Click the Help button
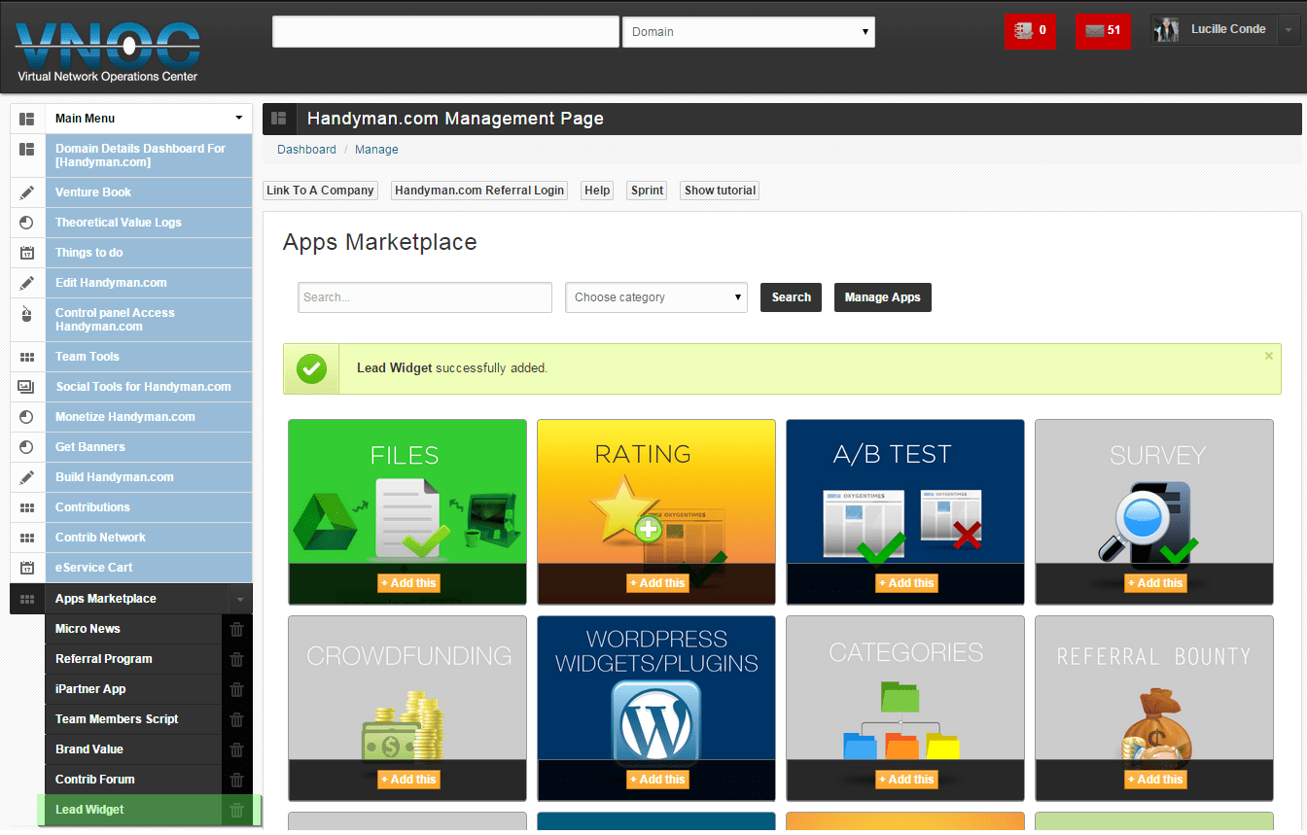This screenshot has width=1307, height=835. 597,191
